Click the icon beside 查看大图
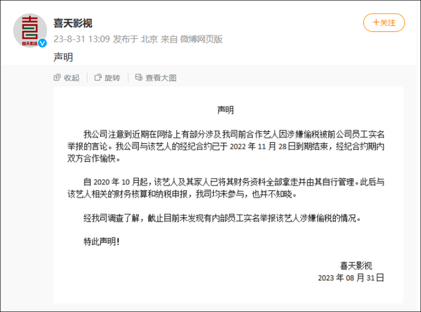The width and height of the screenshot is (421, 312). point(139,77)
